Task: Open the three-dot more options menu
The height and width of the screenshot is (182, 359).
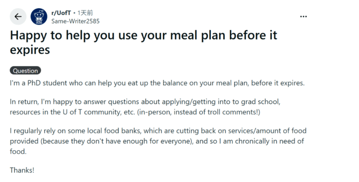Action: click(x=303, y=16)
